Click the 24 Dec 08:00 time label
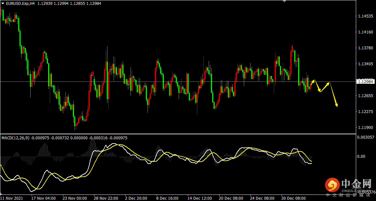The image size is (376, 201). coord(262,198)
